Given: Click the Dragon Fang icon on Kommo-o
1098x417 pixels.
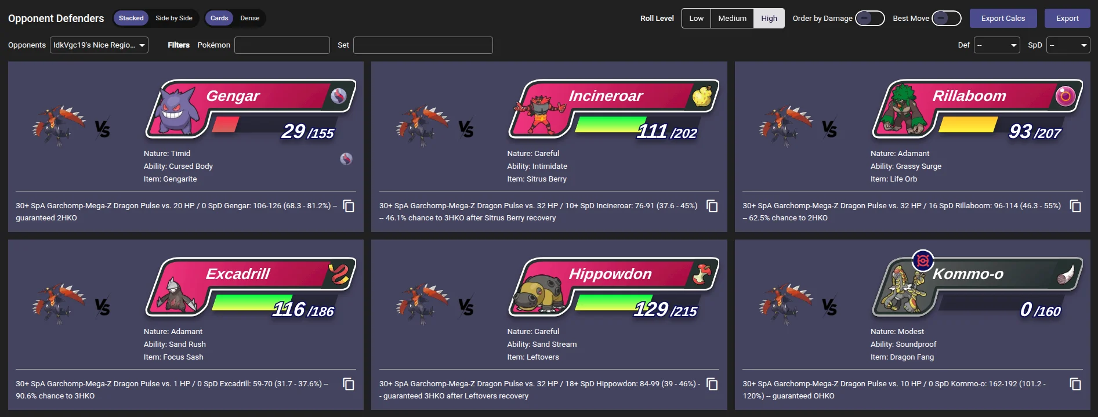Looking at the screenshot, I should [x=1065, y=274].
